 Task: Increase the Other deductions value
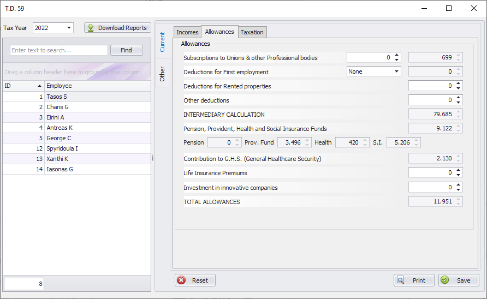tap(459, 98)
